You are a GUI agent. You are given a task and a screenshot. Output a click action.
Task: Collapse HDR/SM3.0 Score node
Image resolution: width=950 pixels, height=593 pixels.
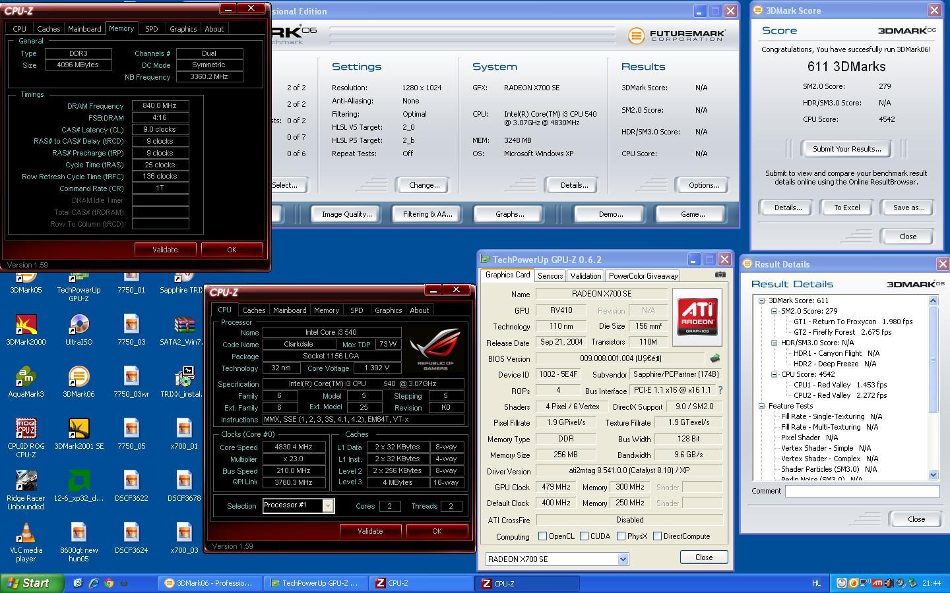click(774, 343)
